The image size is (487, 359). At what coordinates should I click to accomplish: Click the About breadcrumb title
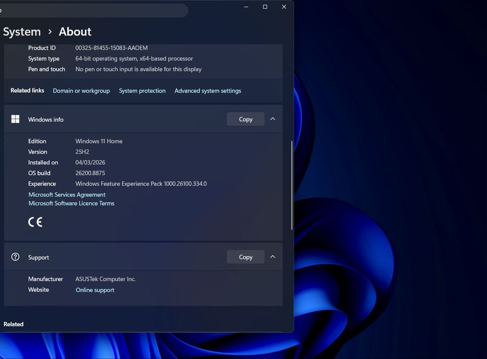click(x=75, y=32)
